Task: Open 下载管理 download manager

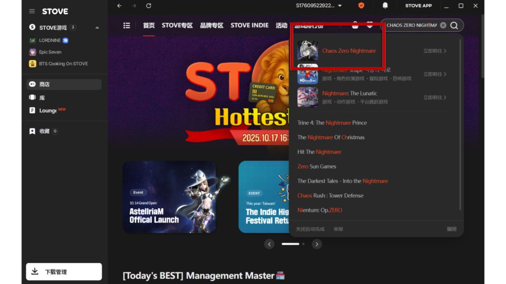Action: pos(64,271)
